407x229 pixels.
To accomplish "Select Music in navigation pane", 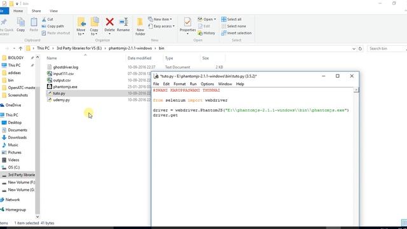I will 13,145.
